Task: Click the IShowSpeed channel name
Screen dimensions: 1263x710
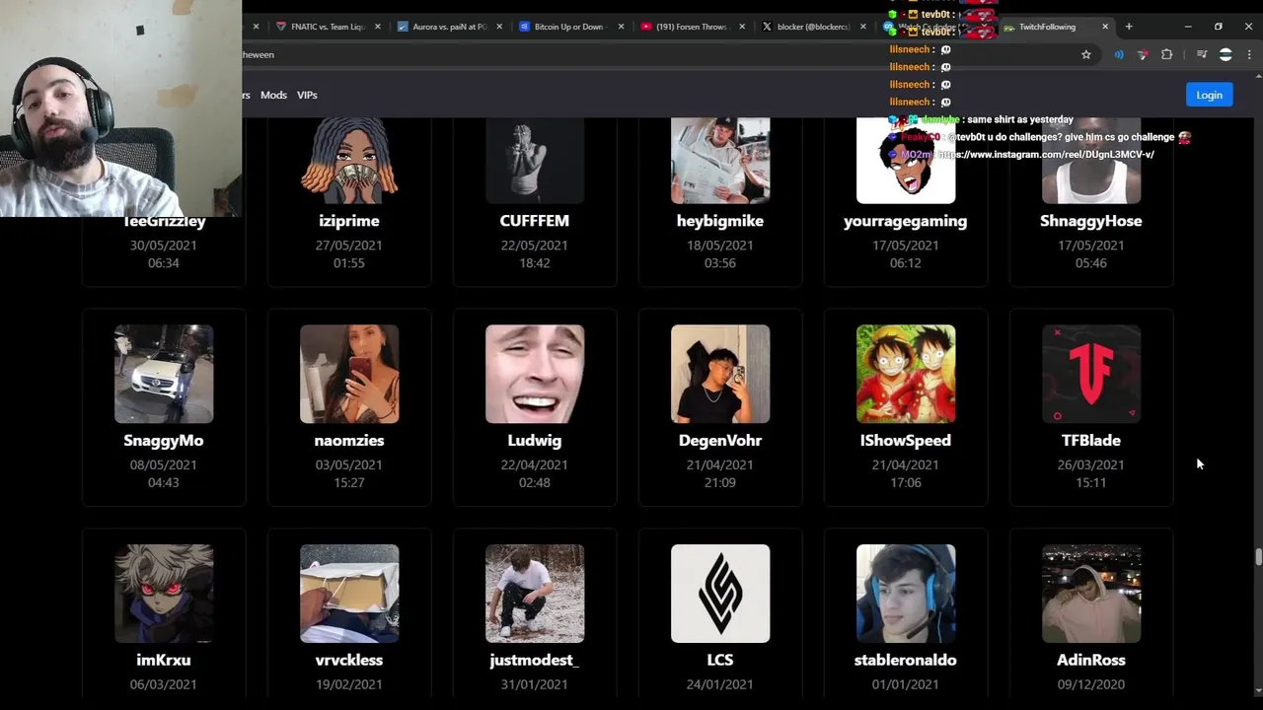Action: (x=906, y=441)
